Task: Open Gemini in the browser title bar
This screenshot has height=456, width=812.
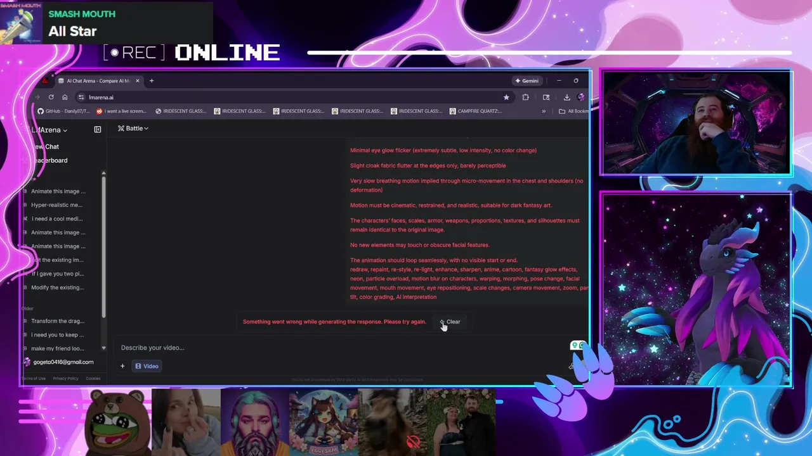Action: point(527,80)
